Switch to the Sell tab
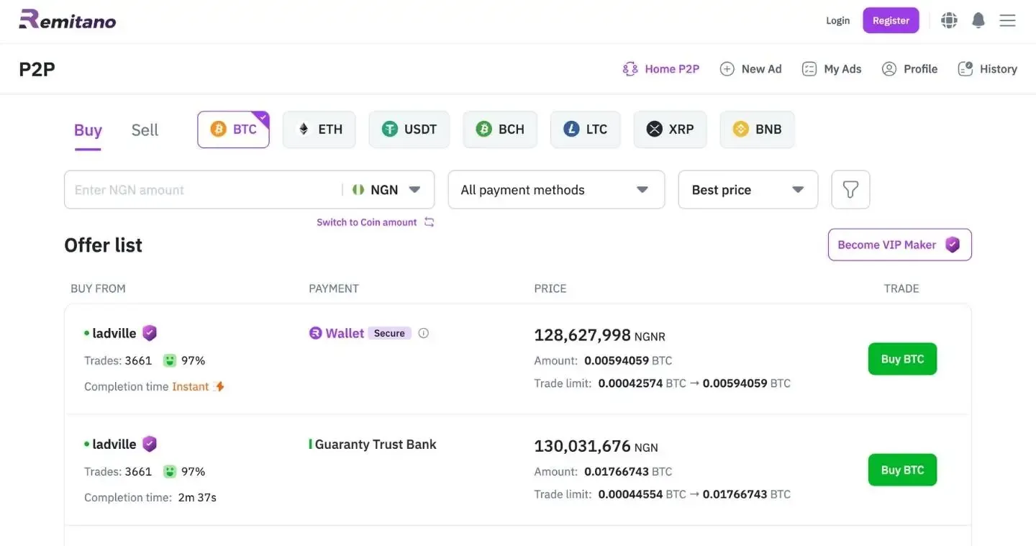Screen dimensions: 1036x546 [x=145, y=130]
